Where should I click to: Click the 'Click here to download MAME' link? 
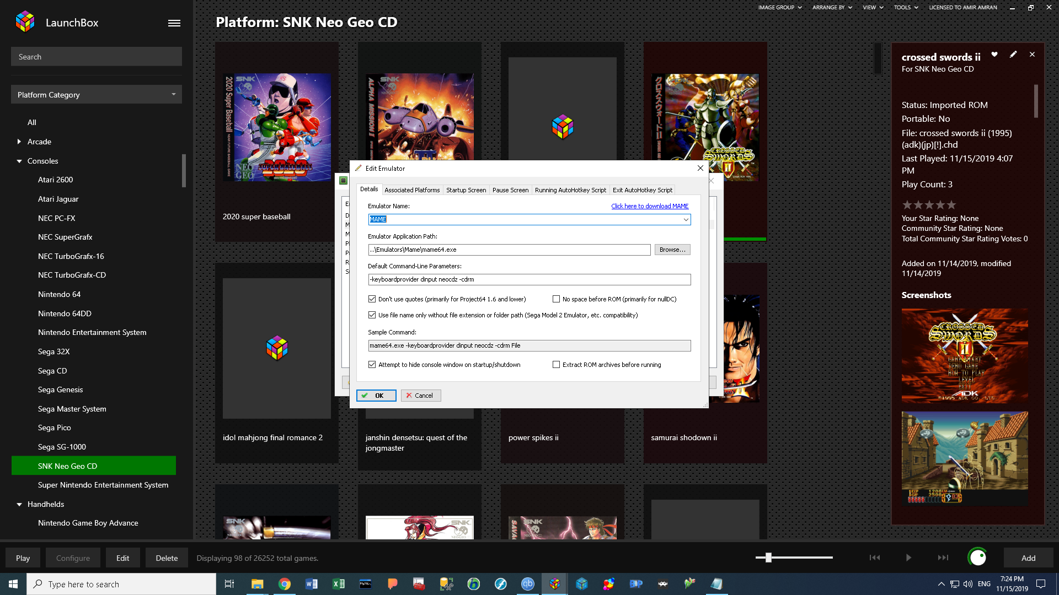[x=650, y=206]
